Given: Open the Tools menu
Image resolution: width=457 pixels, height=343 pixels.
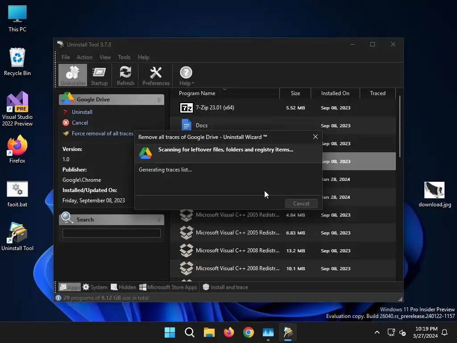Looking at the screenshot, I should point(124,57).
